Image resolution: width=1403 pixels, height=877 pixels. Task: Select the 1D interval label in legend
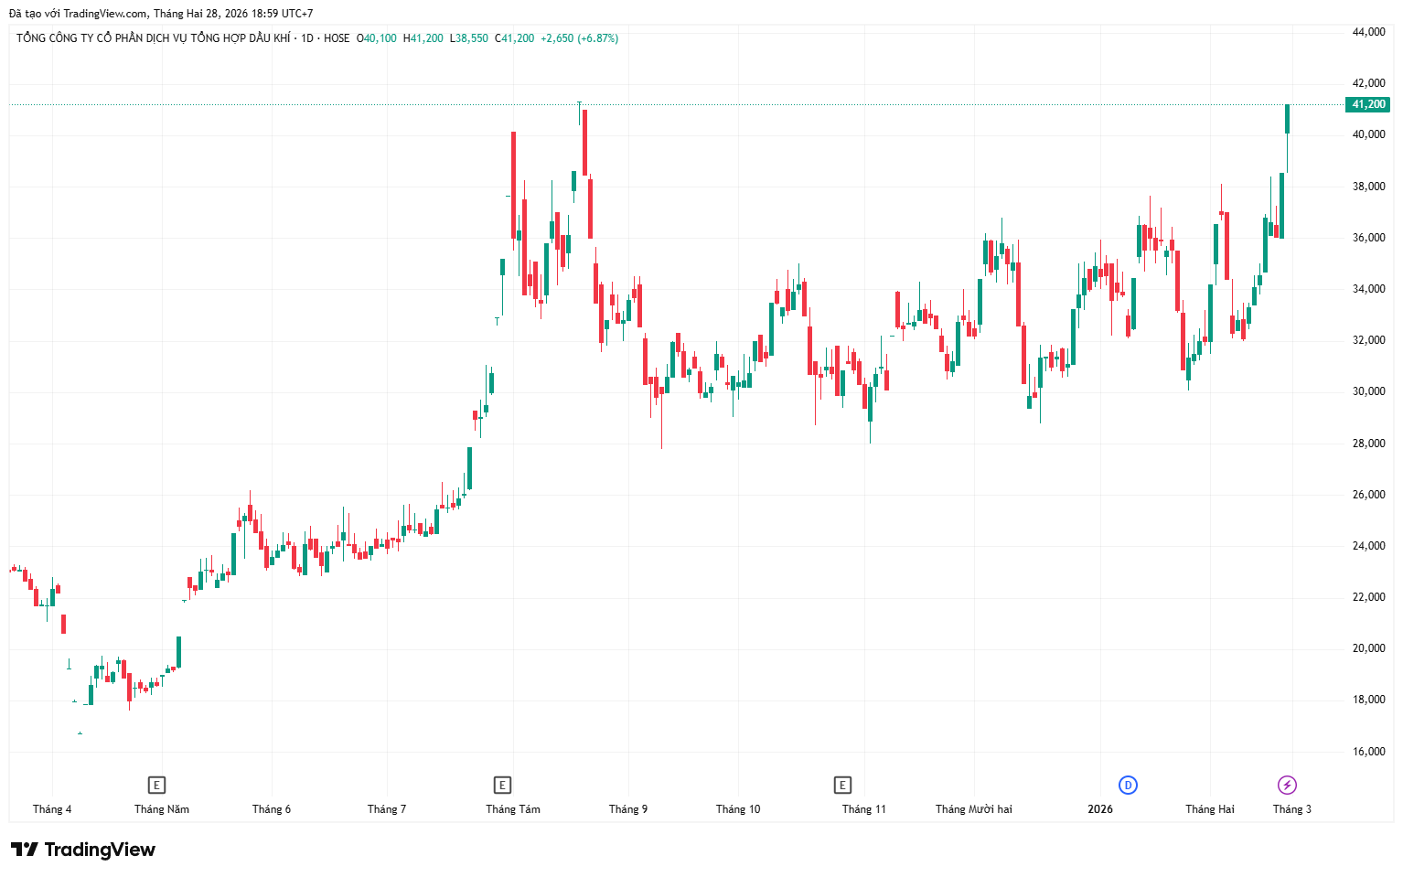[307, 38]
